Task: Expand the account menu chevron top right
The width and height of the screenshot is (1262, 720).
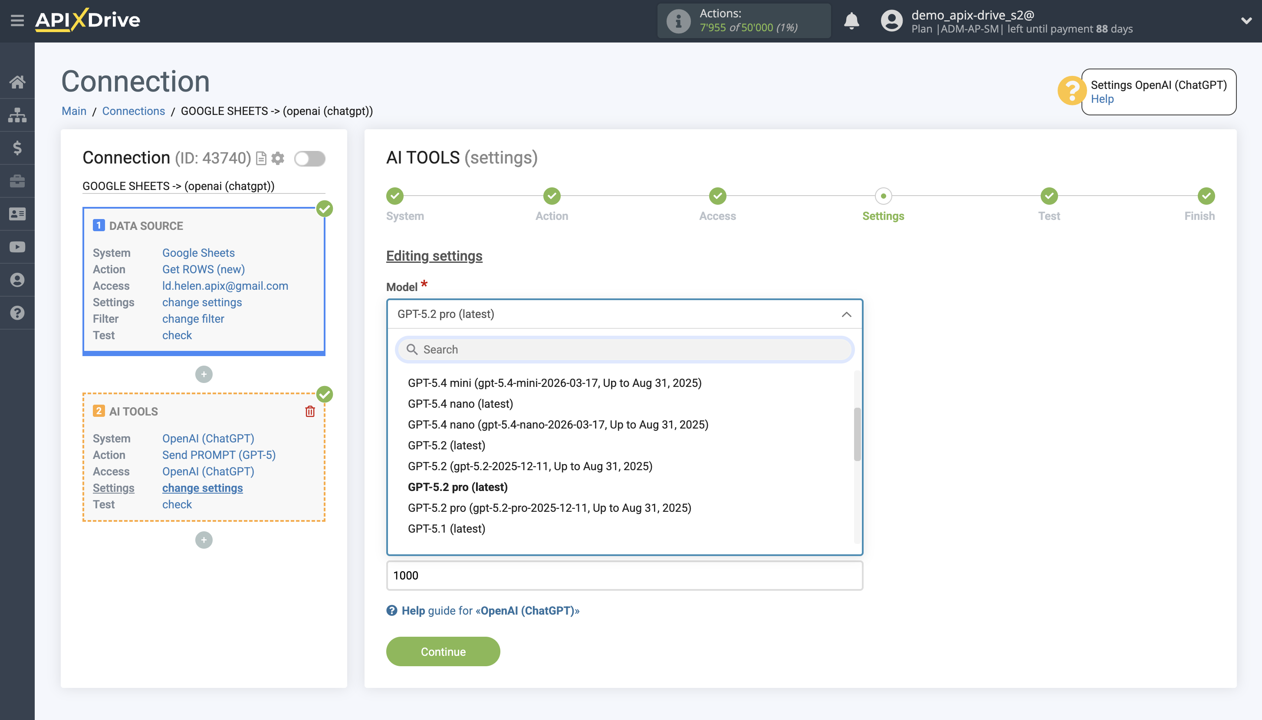Action: (1245, 21)
